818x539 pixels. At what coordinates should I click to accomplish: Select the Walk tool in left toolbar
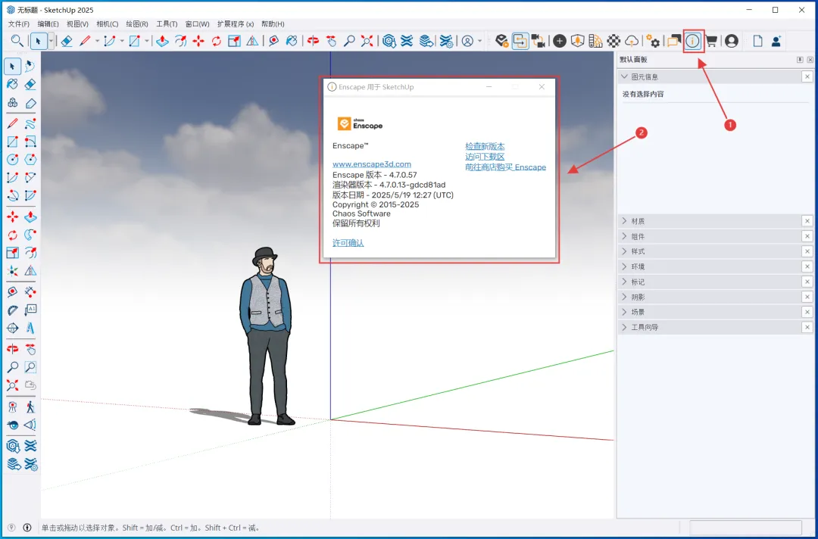30,406
